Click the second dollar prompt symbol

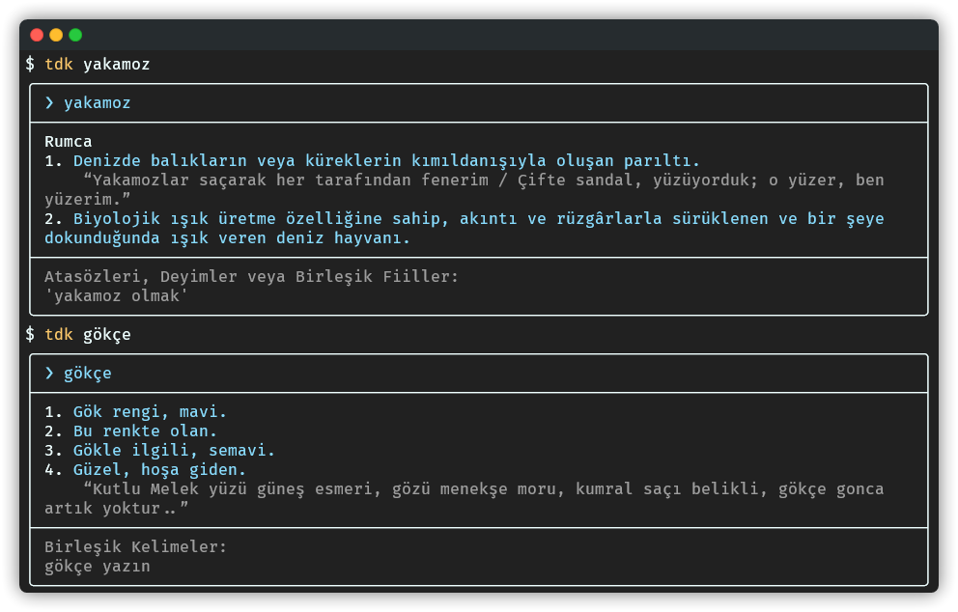click(x=30, y=335)
